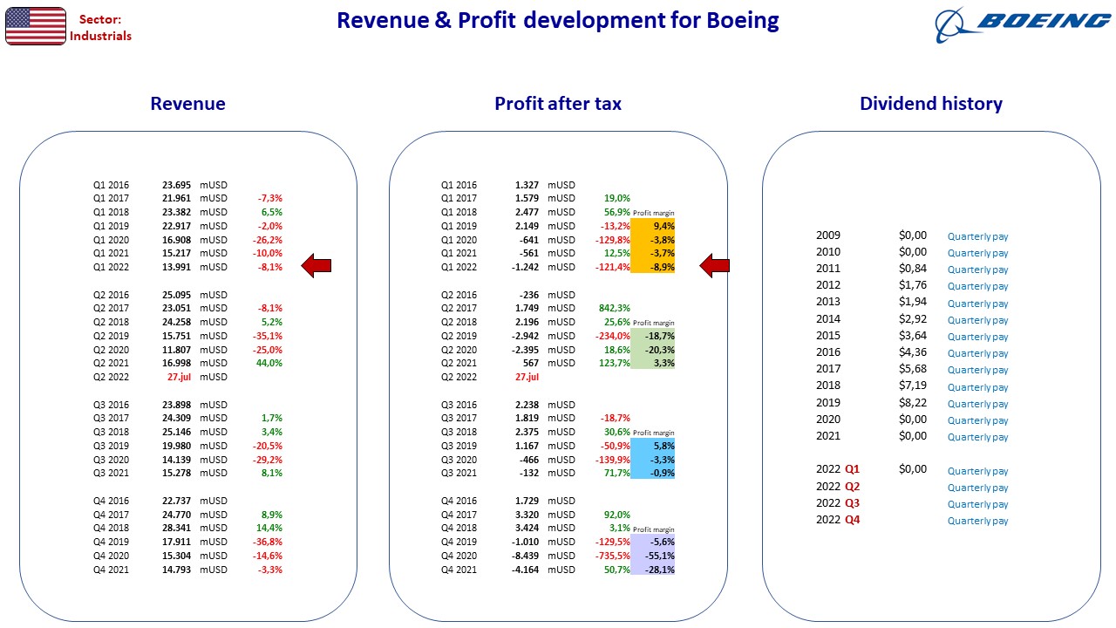The image size is (1116, 628).
Task: Select the Q4 2018 revenue value 28.341
Action: point(175,528)
